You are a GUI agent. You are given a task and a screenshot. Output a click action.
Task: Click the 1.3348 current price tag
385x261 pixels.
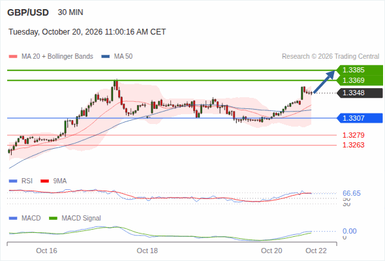click(360, 93)
